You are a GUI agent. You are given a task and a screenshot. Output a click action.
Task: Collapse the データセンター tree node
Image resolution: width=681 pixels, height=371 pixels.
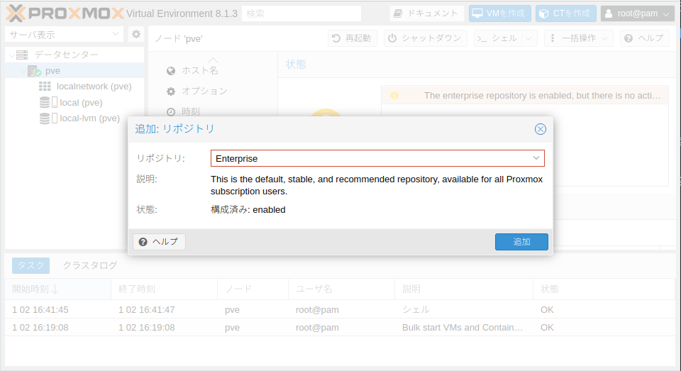[x=12, y=55]
